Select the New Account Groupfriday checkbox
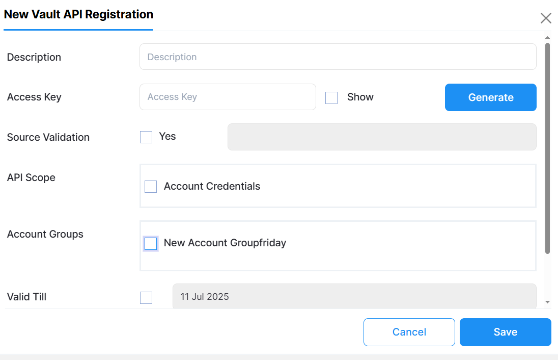The width and height of the screenshot is (558, 360). (151, 244)
